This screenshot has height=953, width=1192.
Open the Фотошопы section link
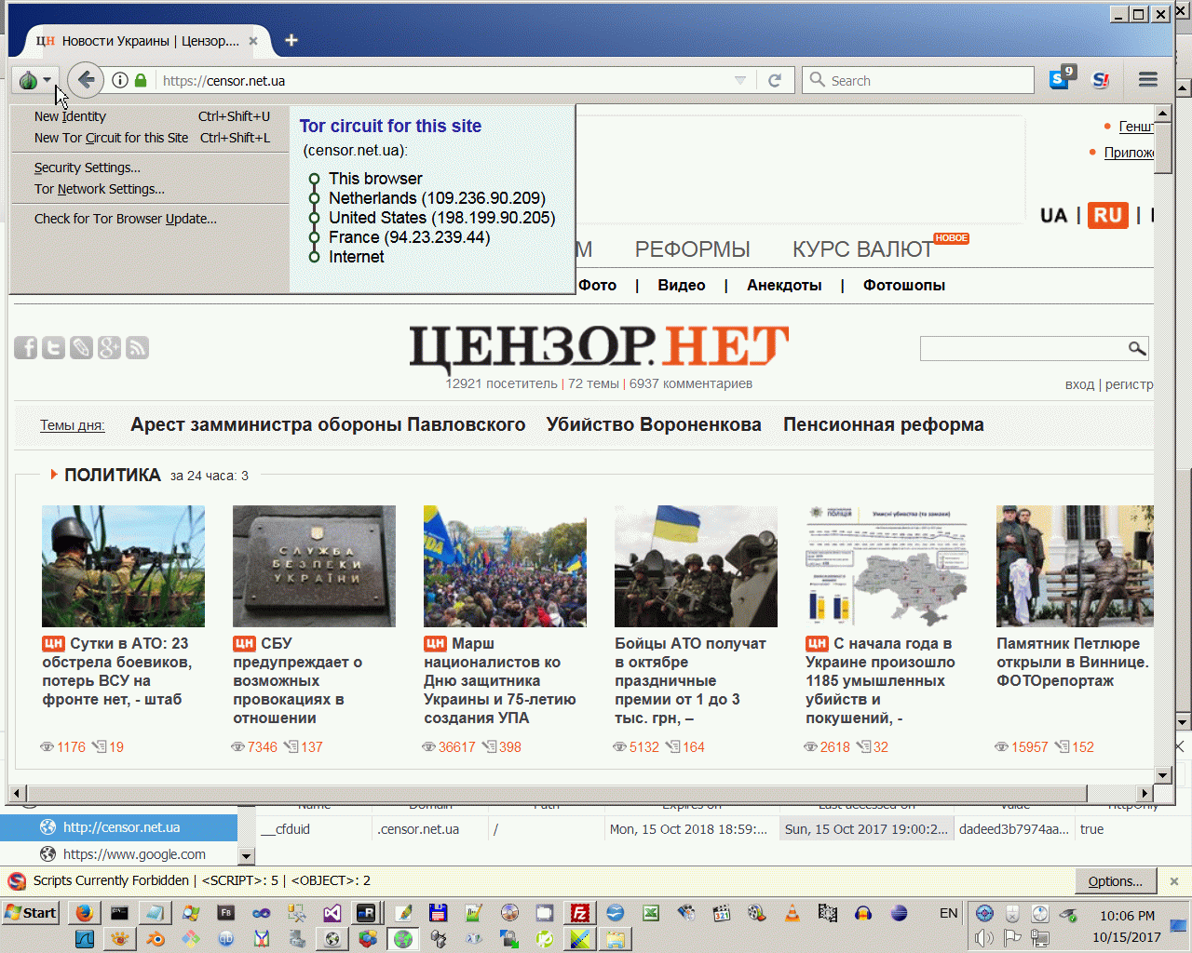904,286
